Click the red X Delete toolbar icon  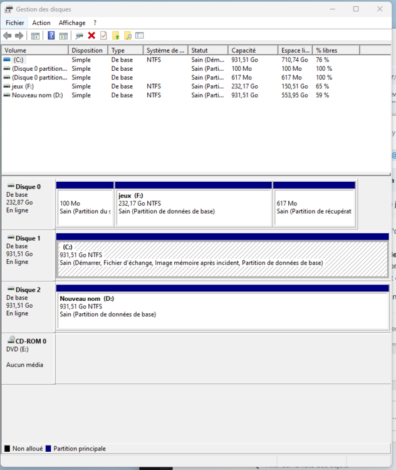tap(91, 36)
